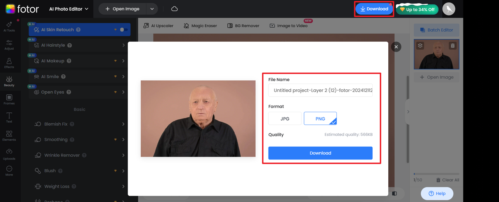
Task: Open the Uploads sidebar section
Action: (9, 154)
